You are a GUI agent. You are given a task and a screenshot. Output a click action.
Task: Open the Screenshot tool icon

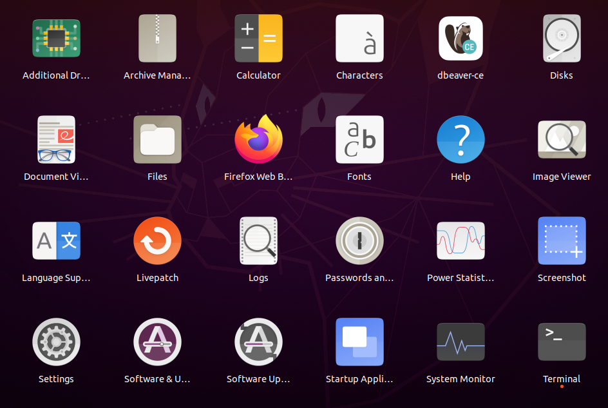coord(562,240)
